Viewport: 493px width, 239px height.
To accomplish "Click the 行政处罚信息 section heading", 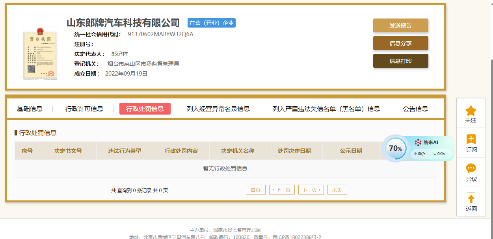I will click(x=38, y=133).
